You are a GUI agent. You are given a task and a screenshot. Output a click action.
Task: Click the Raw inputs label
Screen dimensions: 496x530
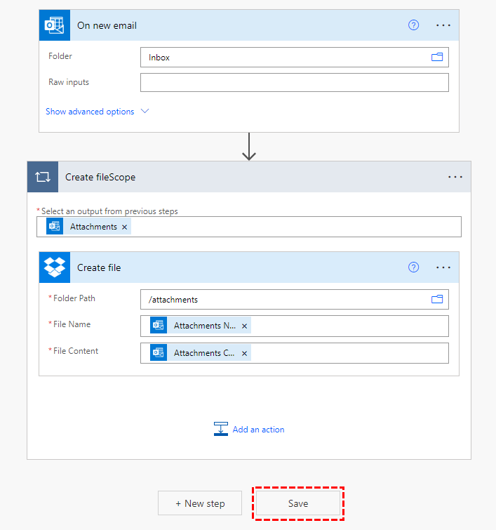tap(69, 82)
